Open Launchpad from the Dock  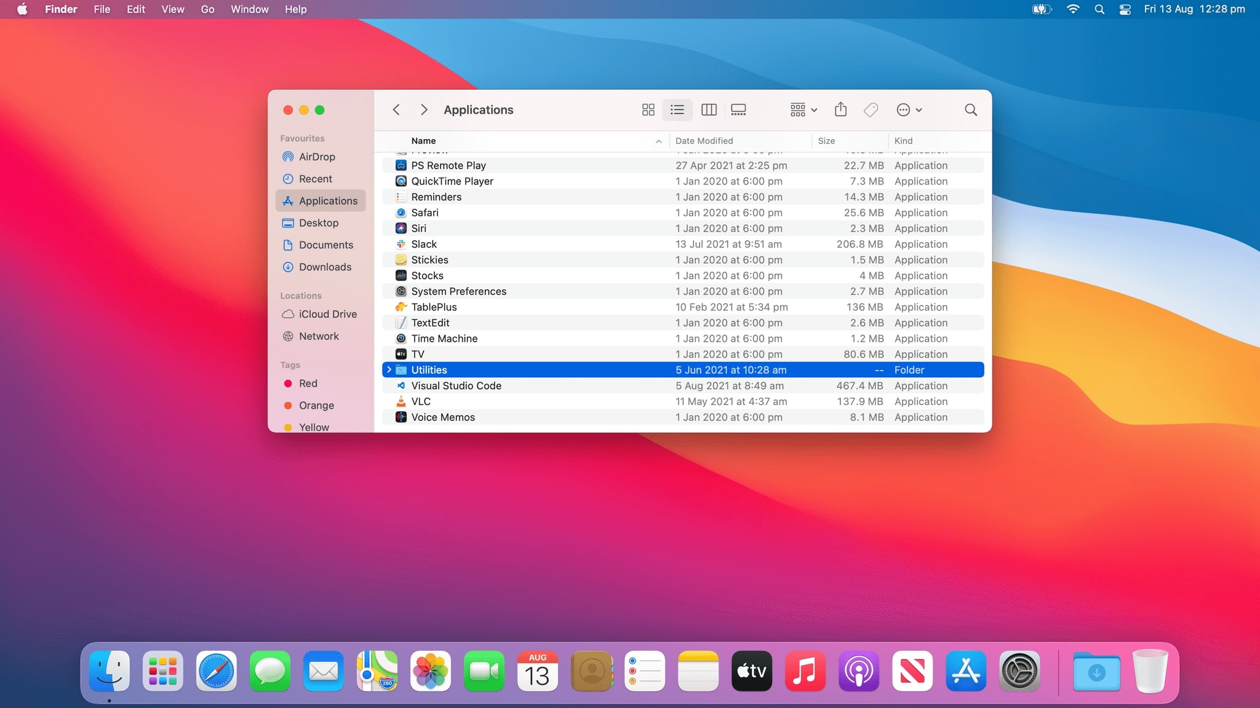162,671
